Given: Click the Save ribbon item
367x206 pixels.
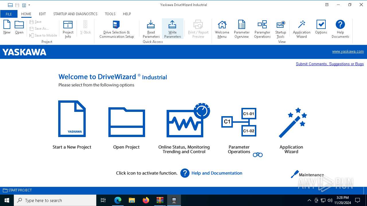Looking at the screenshot, I should 36,22.
